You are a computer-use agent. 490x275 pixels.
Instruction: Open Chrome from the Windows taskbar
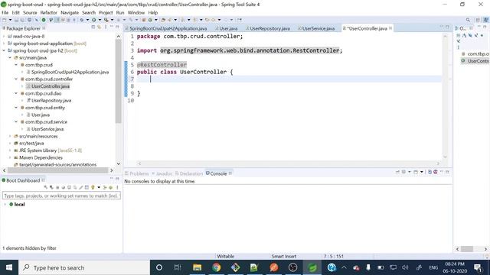point(216,267)
